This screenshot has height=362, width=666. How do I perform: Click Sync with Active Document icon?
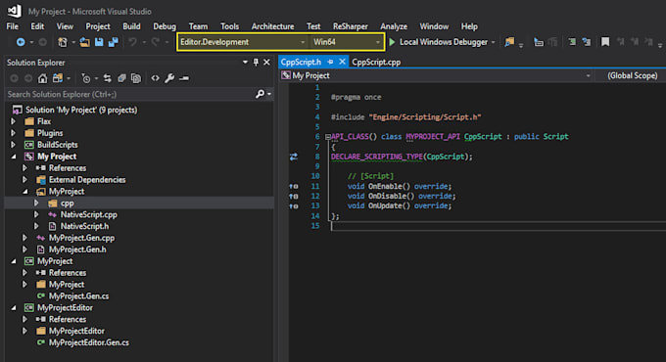[x=107, y=78]
